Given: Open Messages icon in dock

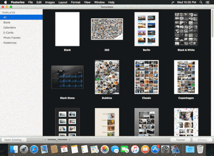Looking at the screenshot, I should [x=115, y=149].
